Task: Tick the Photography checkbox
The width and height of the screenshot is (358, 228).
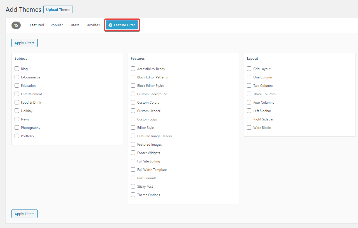Action: pyautogui.click(x=17, y=127)
